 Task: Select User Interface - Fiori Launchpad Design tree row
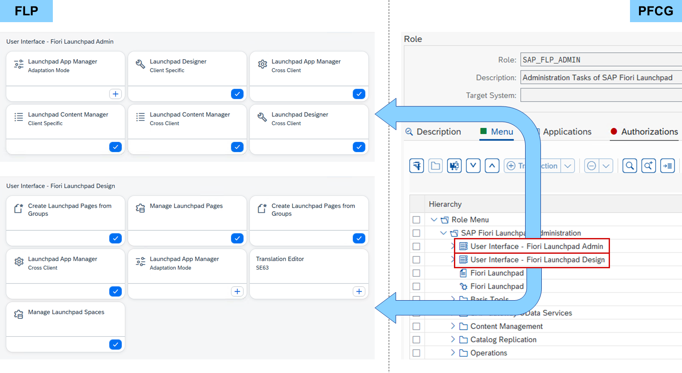coord(532,260)
